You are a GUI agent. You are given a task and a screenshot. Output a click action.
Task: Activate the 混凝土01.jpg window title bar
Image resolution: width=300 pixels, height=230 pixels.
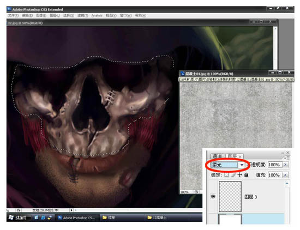coord(236,74)
